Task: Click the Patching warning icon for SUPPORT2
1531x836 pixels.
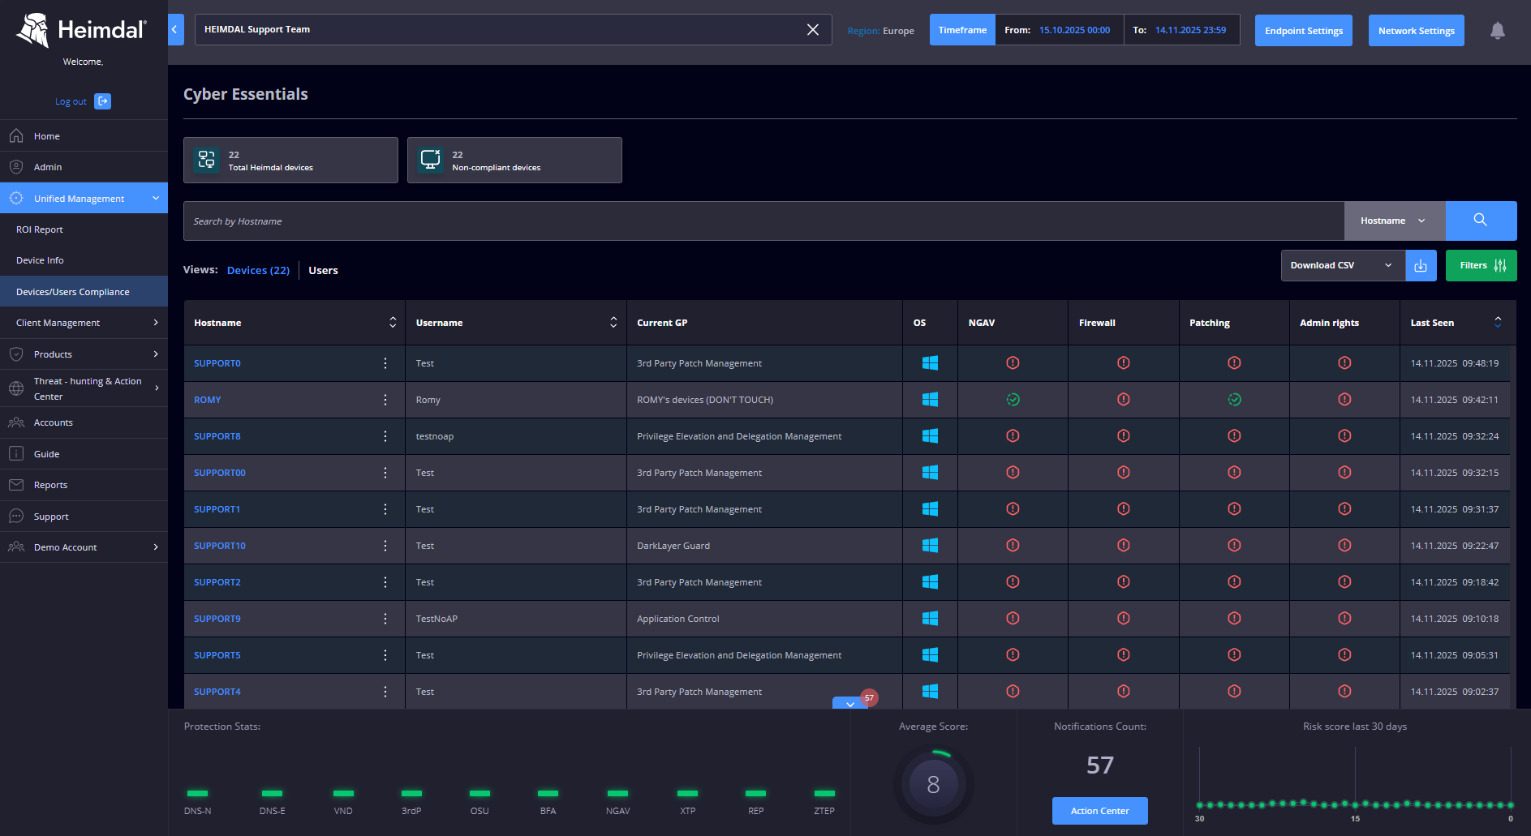Action: (x=1234, y=582)
